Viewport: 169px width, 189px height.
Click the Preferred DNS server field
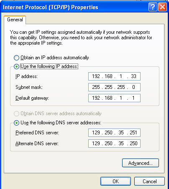tap(114, 133)
